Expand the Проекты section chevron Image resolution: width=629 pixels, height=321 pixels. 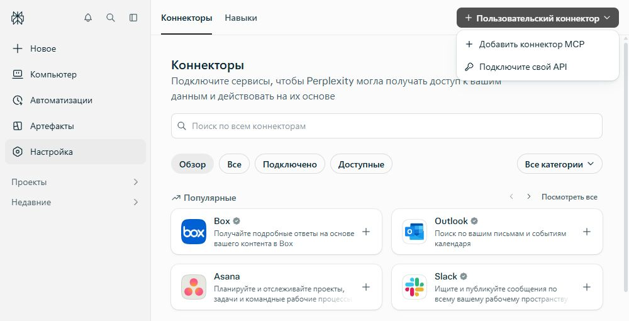pos(136,182)
